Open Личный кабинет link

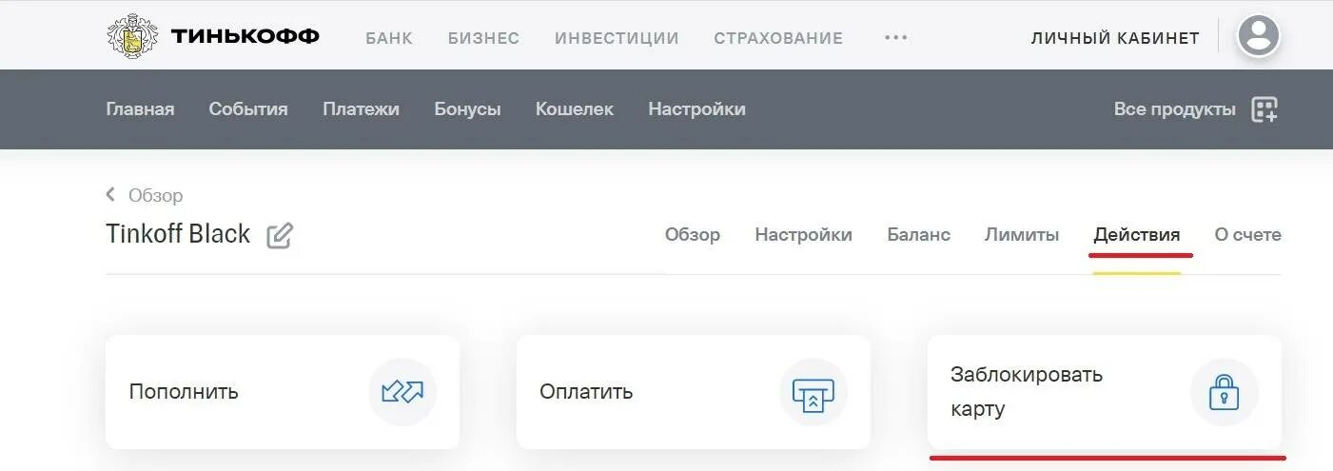click(x=1115, y=38)
